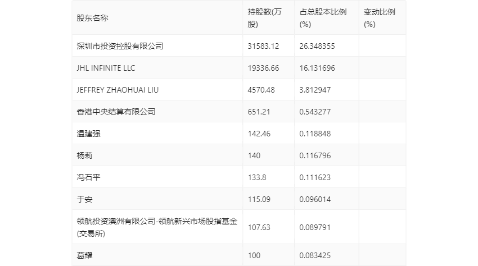Screen dimensions: 478x266
Task: Click the percentage 3.812947
Action: coord(315,90)
